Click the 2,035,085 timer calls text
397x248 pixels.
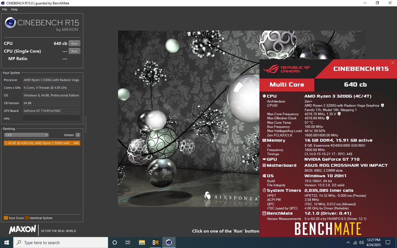[x=329, y=190]
